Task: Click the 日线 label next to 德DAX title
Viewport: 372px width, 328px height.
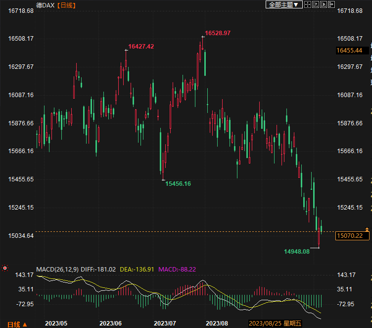Action: pyautogui.click(x=66, y=5)
